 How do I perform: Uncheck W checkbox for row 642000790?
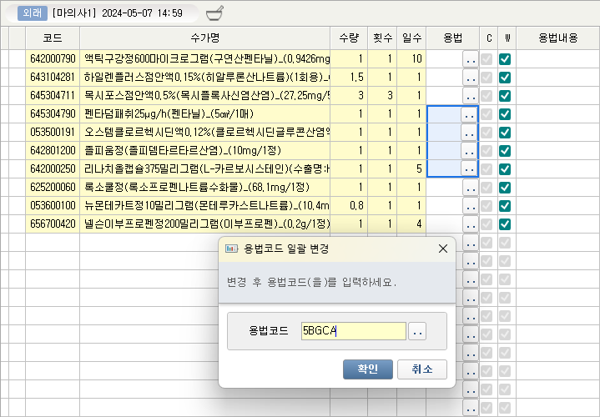click(x=505, y=59)
